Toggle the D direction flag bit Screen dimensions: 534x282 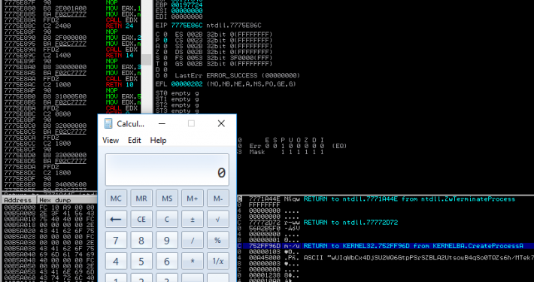coord(165,69)
